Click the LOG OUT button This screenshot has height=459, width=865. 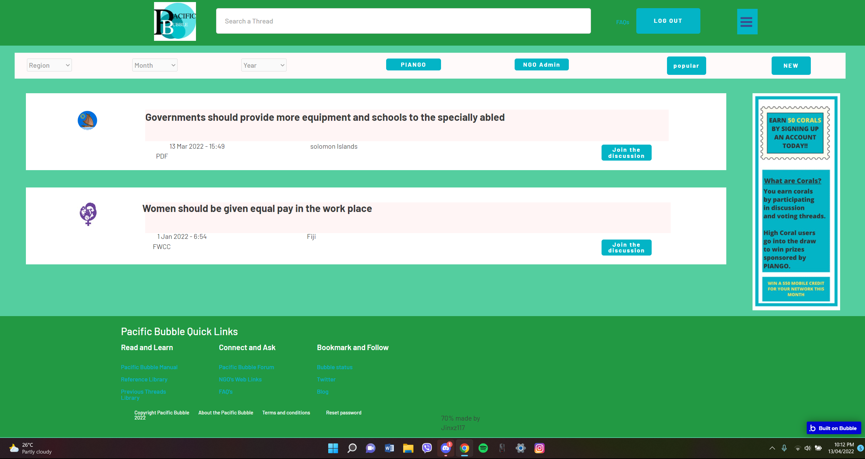pos(668,21)
